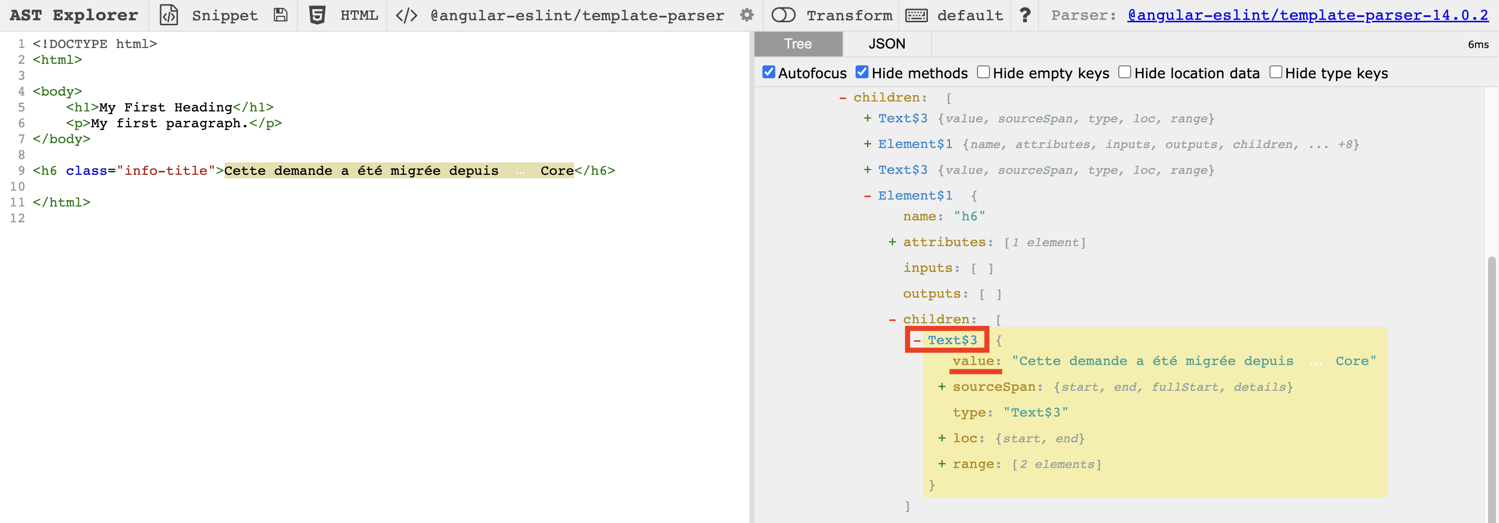This screenshot has width=1499, height=523.
Task: Open the @angular-eslint/template-parser-14.0.2 link
Action: [1308, 16]
